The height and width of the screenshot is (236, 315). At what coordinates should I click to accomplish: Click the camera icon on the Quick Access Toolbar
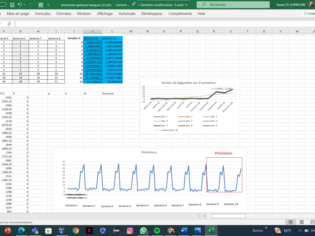tap(41, 4)
